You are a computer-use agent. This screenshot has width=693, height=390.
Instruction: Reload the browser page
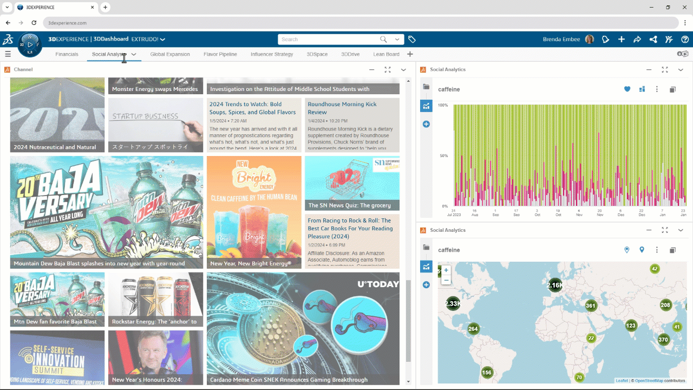coord(34,23)
